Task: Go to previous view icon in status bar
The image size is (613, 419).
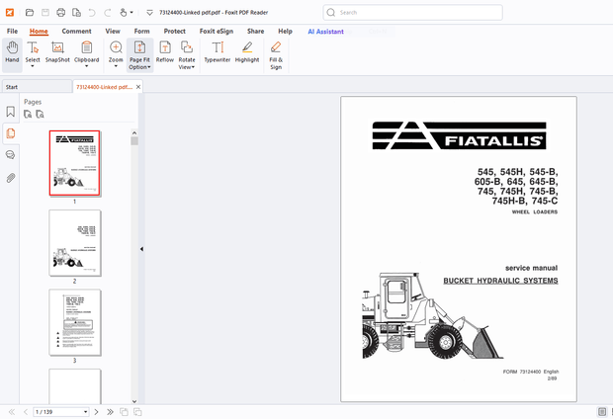Action: coord(124,412)
